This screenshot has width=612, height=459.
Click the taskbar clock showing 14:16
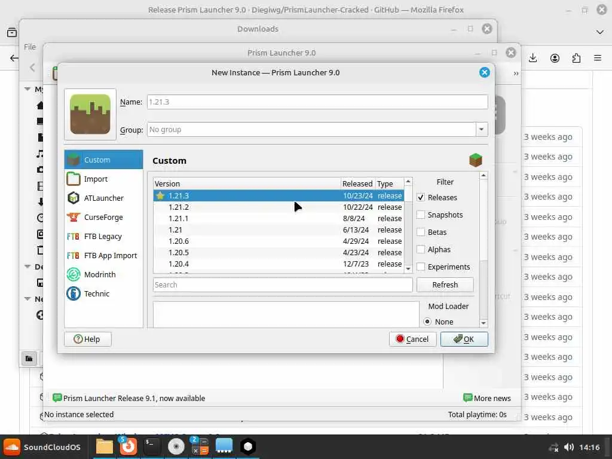589,447
